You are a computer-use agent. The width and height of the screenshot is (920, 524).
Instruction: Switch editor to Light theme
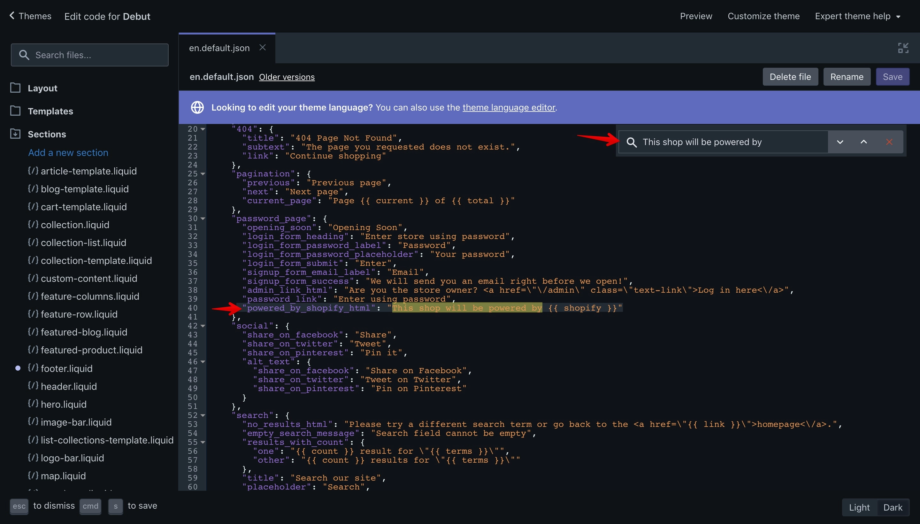pos(859,507)
